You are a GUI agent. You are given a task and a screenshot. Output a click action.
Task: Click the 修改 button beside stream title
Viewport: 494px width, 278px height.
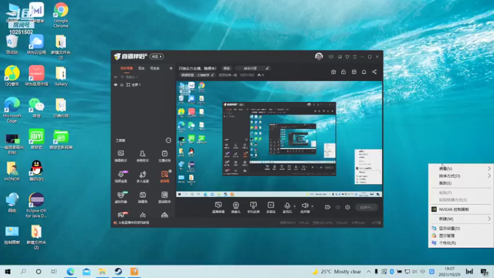pyautogui.click(x=227, y=68)
